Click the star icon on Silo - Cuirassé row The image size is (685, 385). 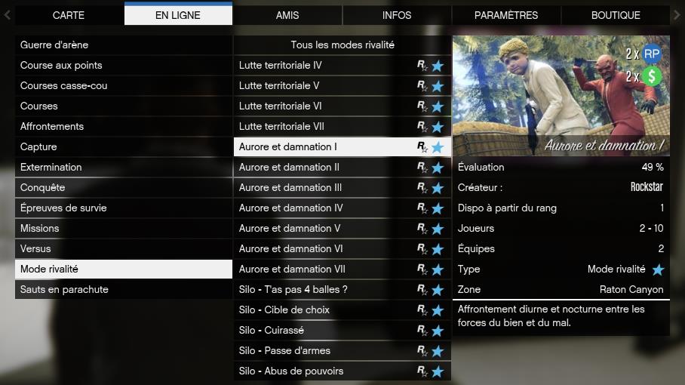coord(438,331)
